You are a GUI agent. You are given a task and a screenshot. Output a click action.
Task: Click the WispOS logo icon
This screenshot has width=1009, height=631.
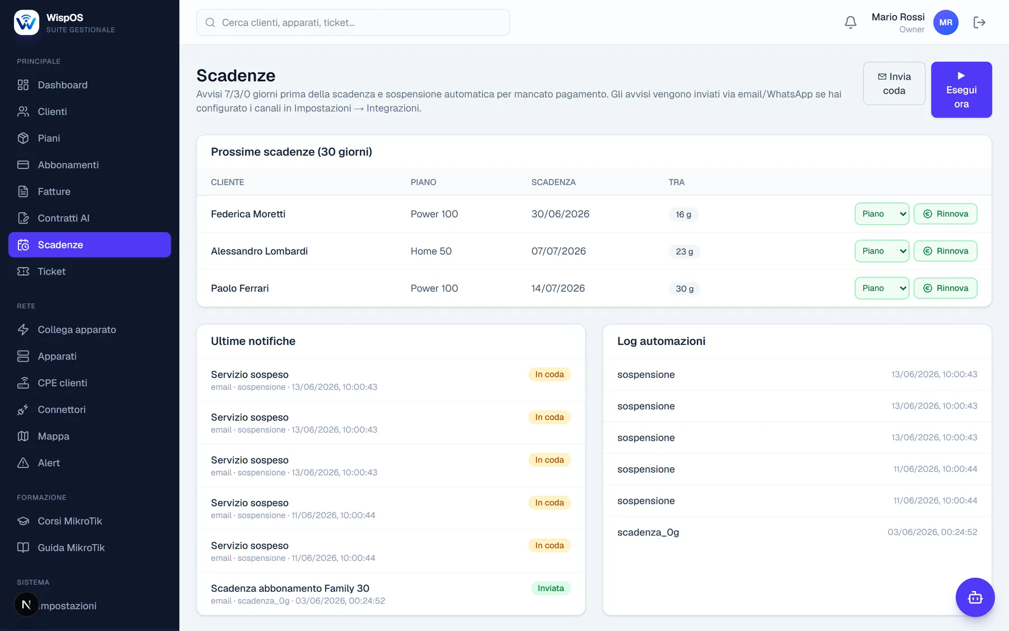coord(26,22)
